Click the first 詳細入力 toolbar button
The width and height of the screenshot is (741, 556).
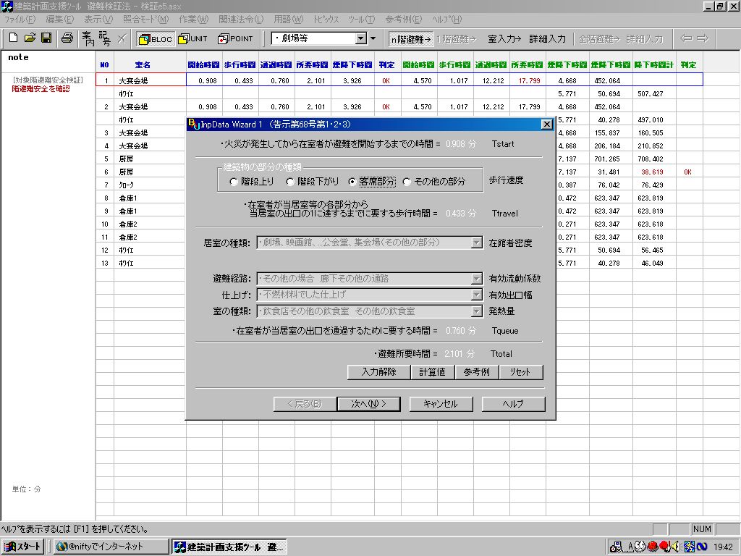coord(547,39)
